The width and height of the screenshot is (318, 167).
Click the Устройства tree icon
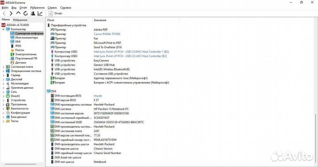pos(8,100)
